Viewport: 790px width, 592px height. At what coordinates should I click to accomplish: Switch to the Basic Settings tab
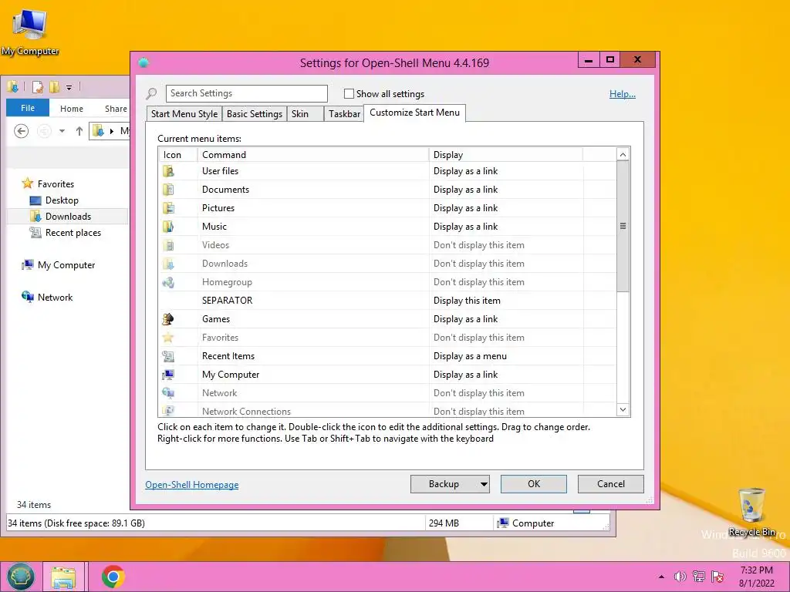coord(255,114)
